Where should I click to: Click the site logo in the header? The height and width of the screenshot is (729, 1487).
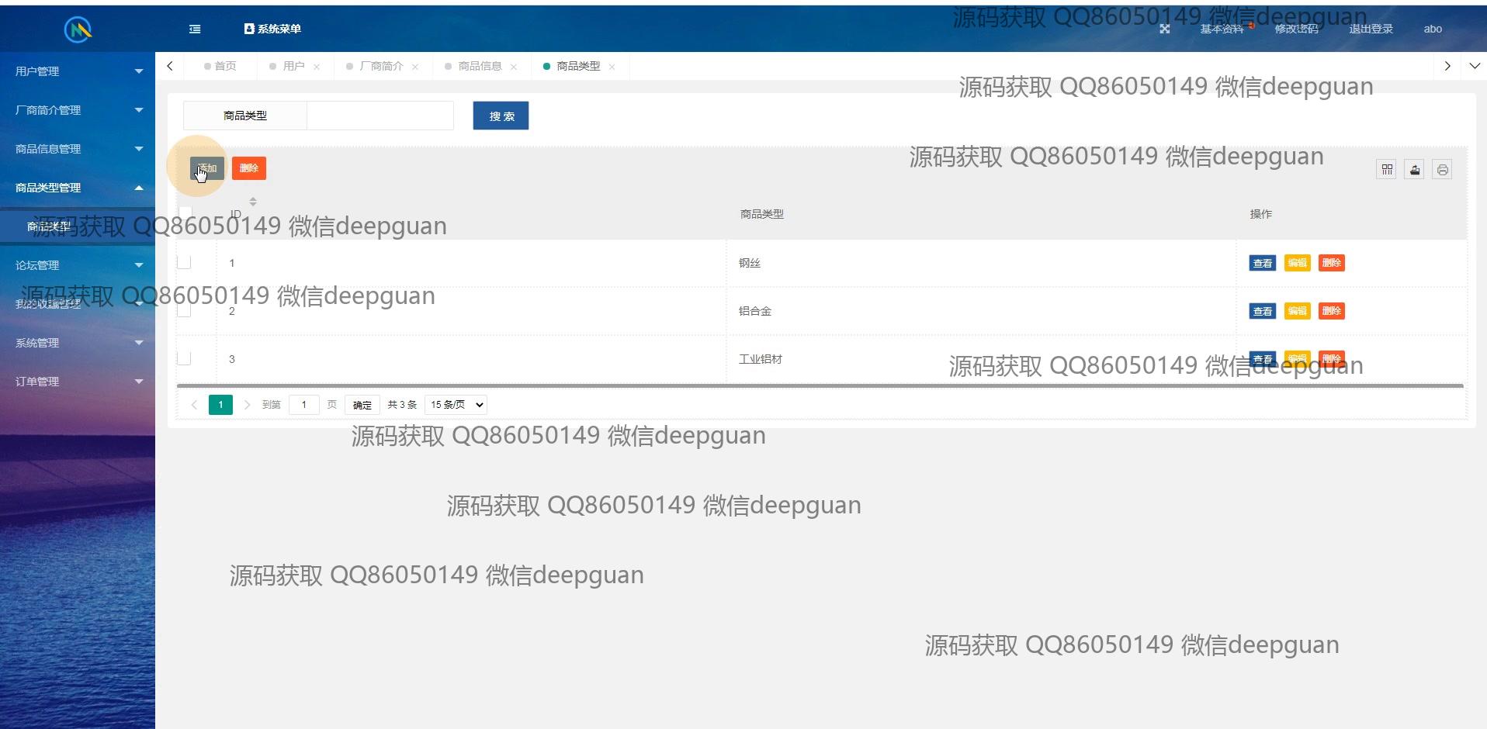[x=78, y=29]
